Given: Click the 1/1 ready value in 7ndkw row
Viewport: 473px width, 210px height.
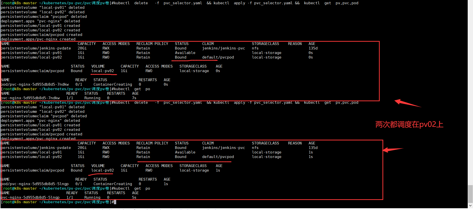Looking at the screenshot, I should click(x=70, y=98).
